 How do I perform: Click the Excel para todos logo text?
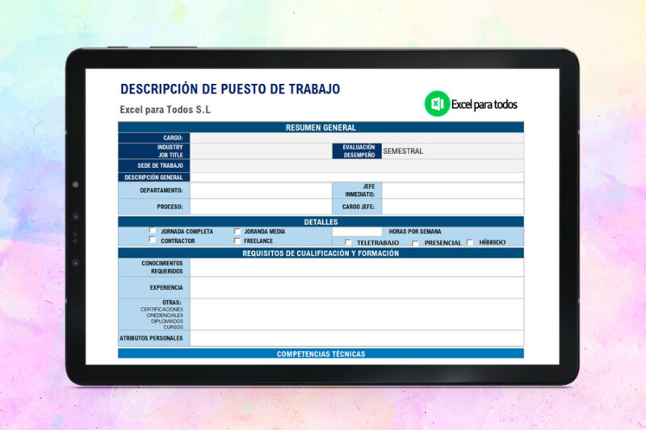tap(484, 105)
